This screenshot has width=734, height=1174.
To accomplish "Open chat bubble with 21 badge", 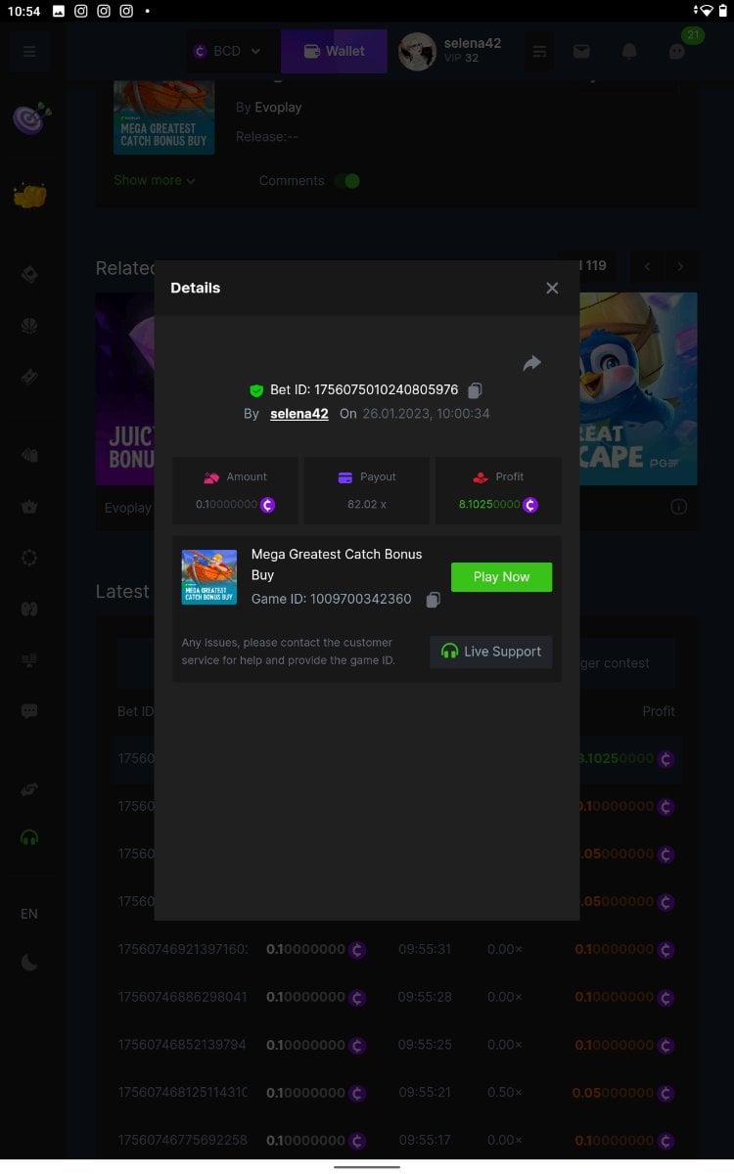I will [x=678, y=51].
